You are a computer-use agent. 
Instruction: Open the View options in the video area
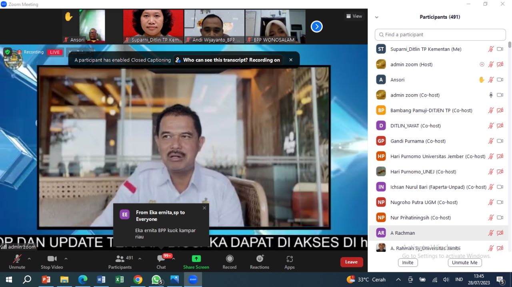coord(354,16)
